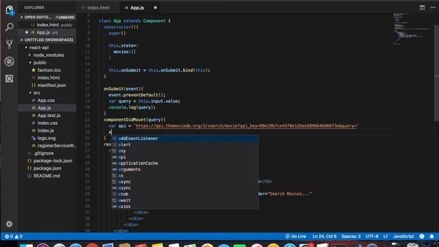The image size is (439, 247).
Task: Open the Source Control view
Action: tap(9, 44)
